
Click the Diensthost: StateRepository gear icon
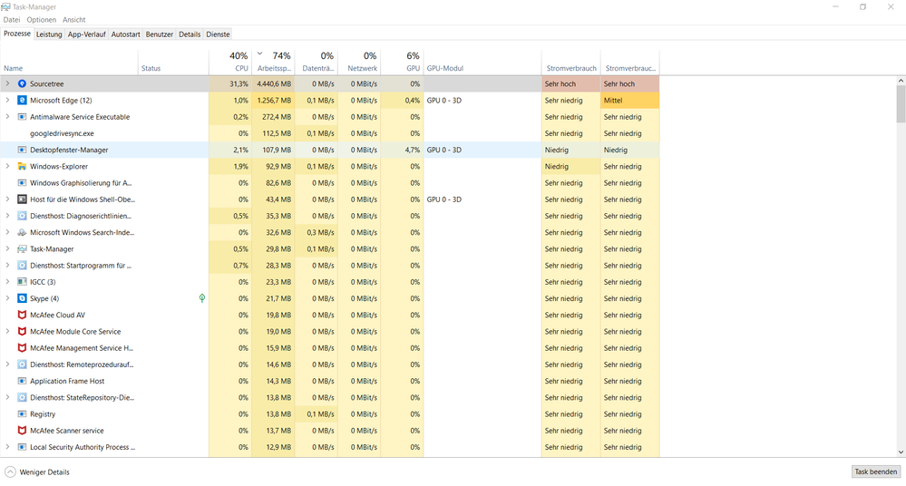point(22,397)
